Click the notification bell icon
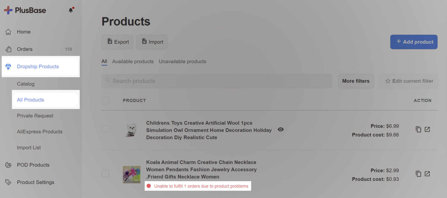The image size is (447, 198). pyautogui.click(x=71, y=10)
